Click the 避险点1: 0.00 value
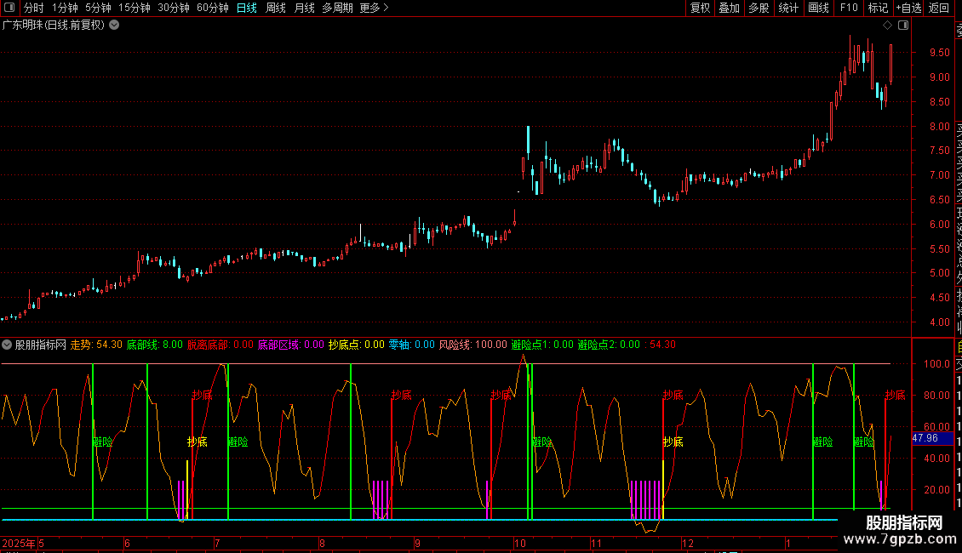The image size is (962, 553). point(542,345)
